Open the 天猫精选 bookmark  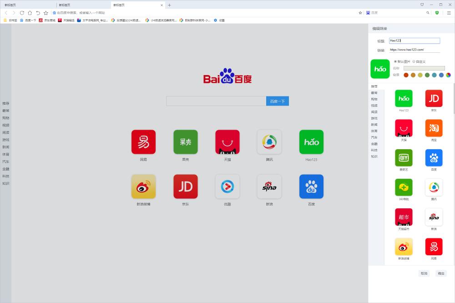point(66,20)
